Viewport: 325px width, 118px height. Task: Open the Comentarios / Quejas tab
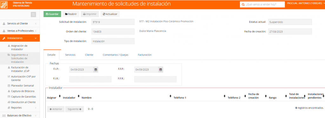click(x=116, y=55)
